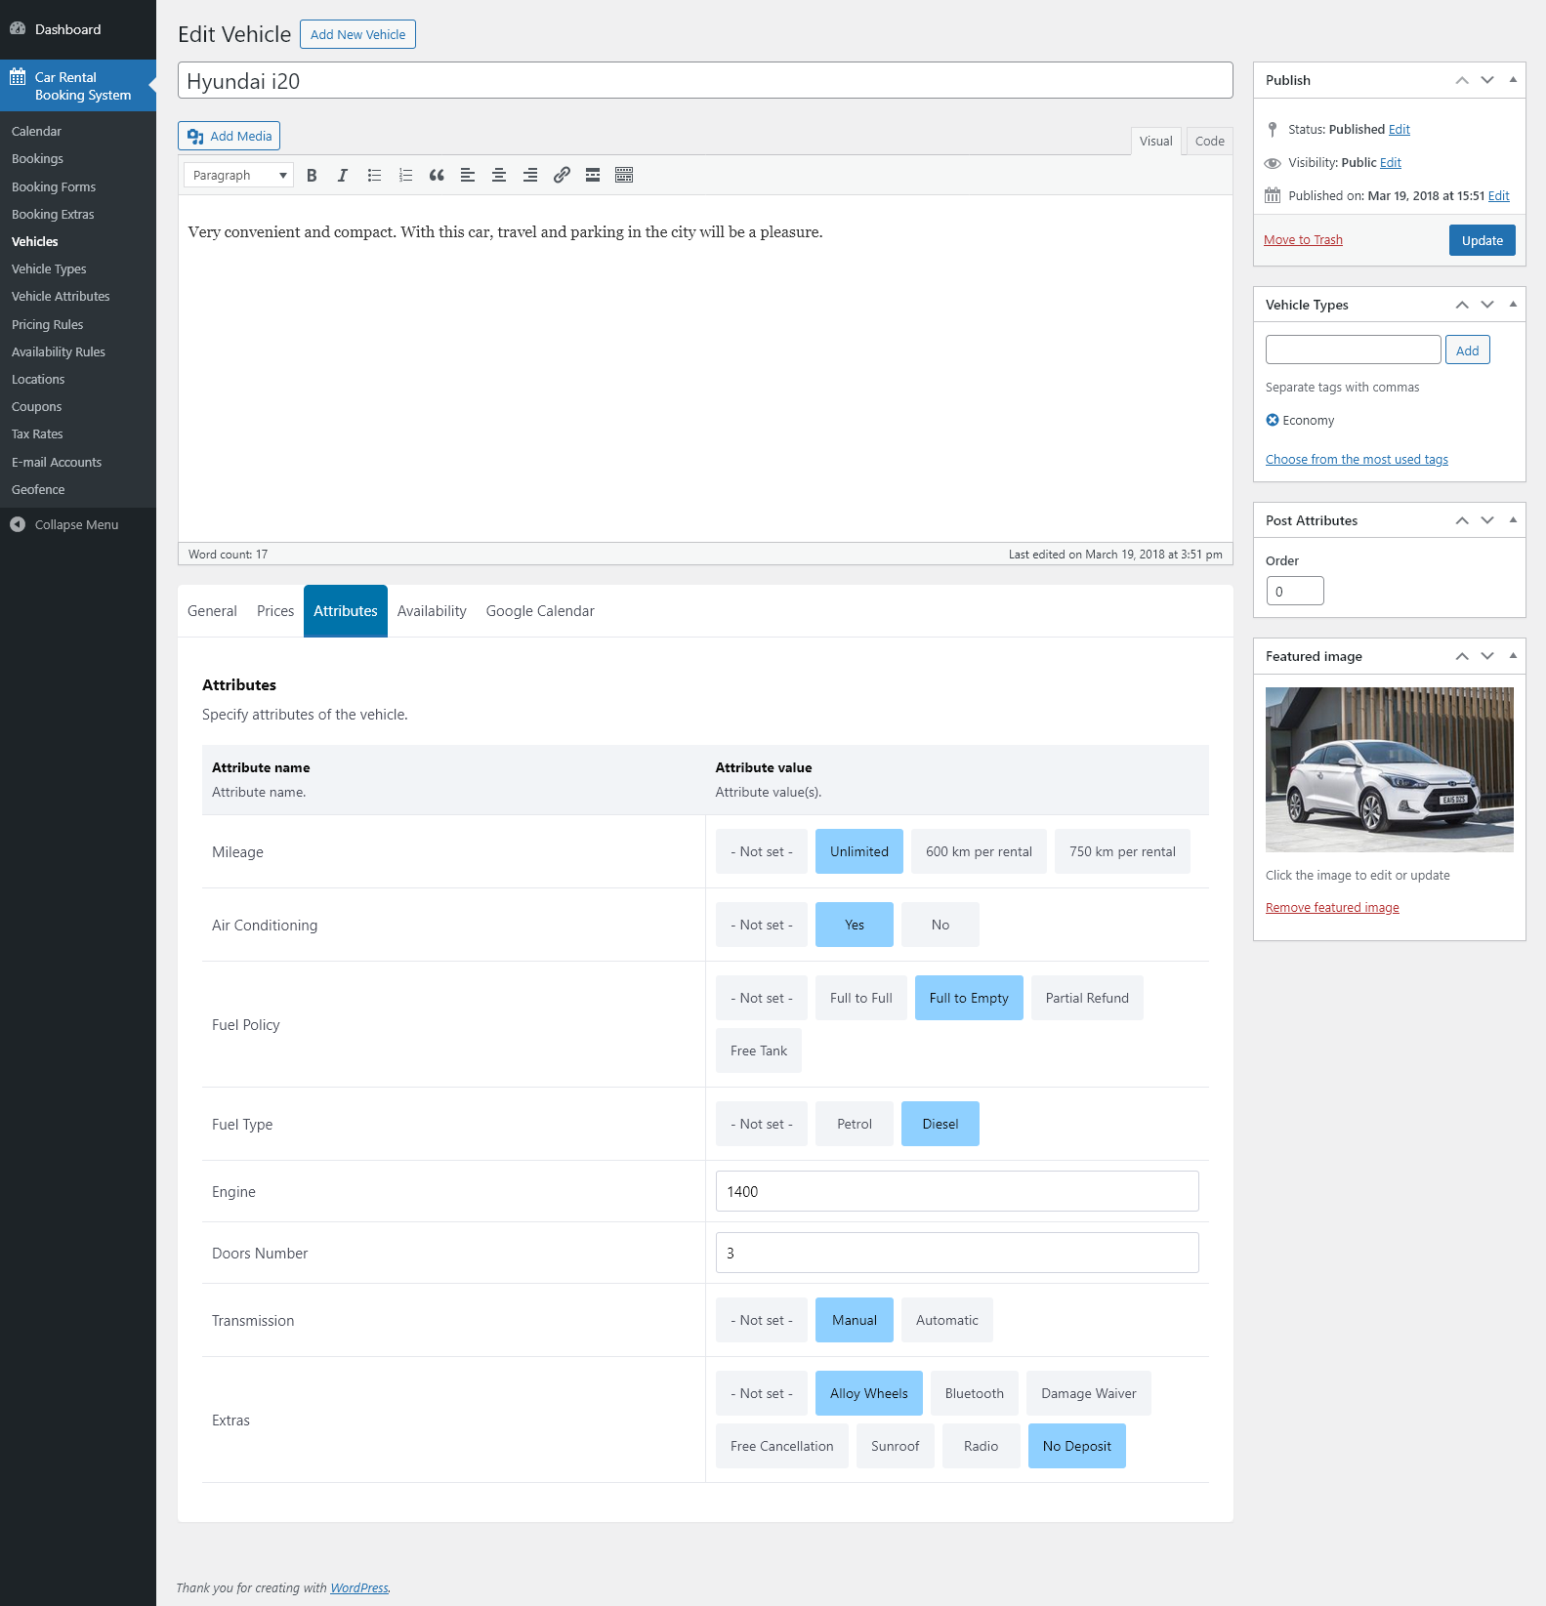Move Vehicle Types panel down

coord(1487,305)
